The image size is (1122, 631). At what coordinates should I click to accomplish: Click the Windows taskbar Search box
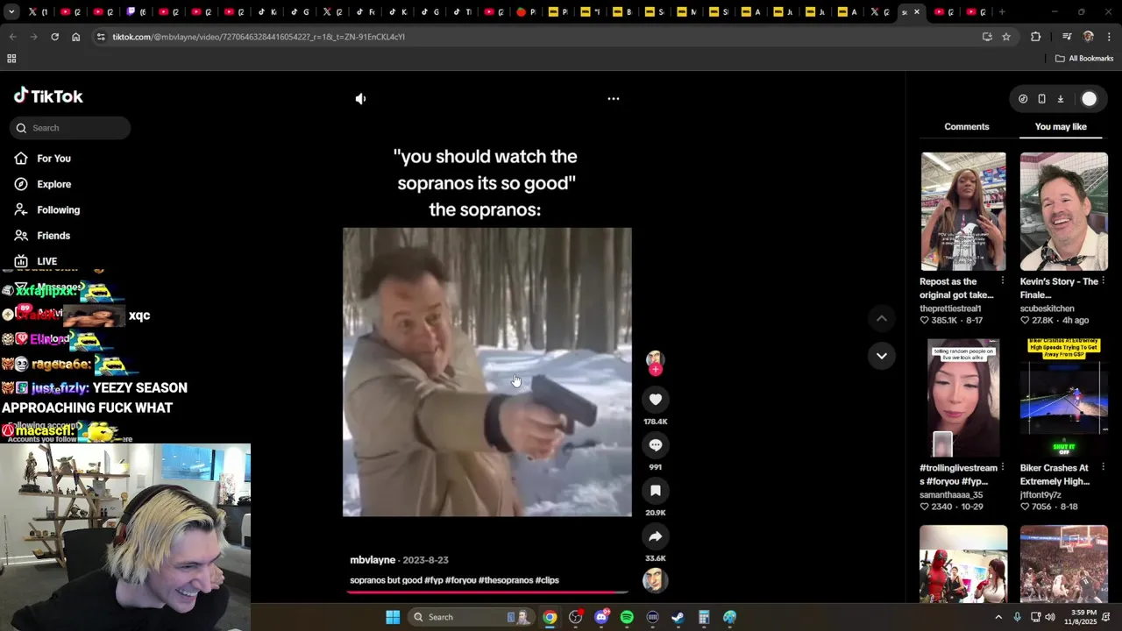pyautogui.click(x=472, y=617)
